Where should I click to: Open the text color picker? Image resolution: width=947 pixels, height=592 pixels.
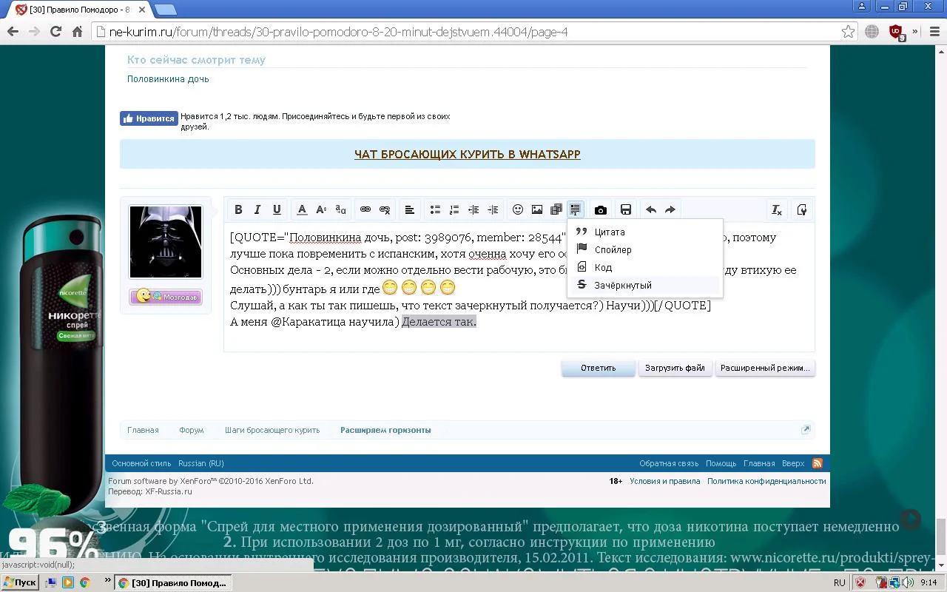click(302, 209)
